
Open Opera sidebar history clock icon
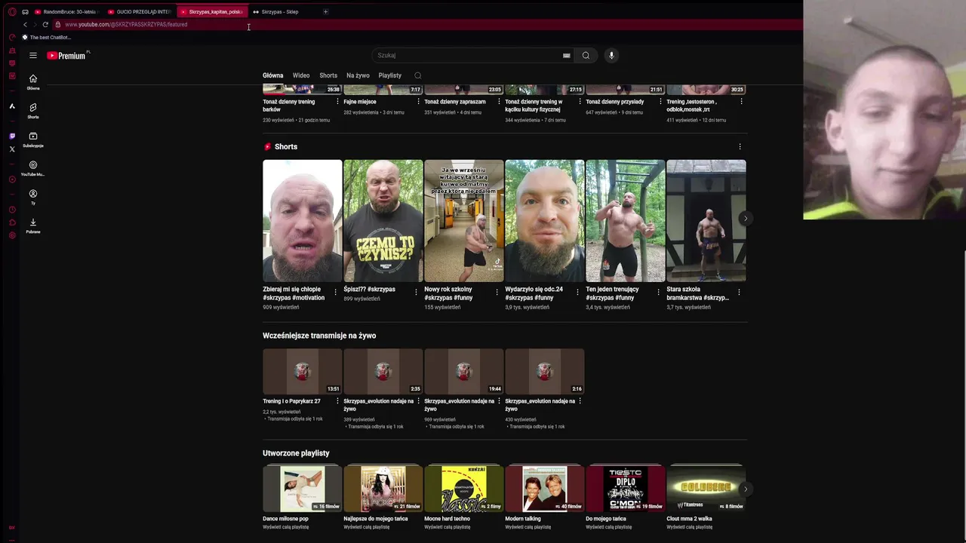12,210
